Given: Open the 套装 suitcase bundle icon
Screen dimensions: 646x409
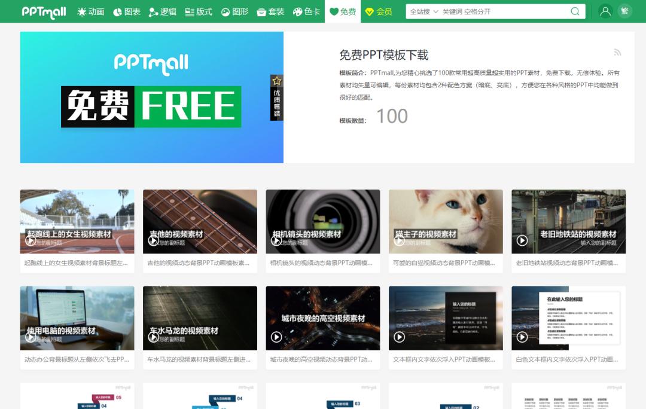Looking at the screenshot, I should click(260, 11).
